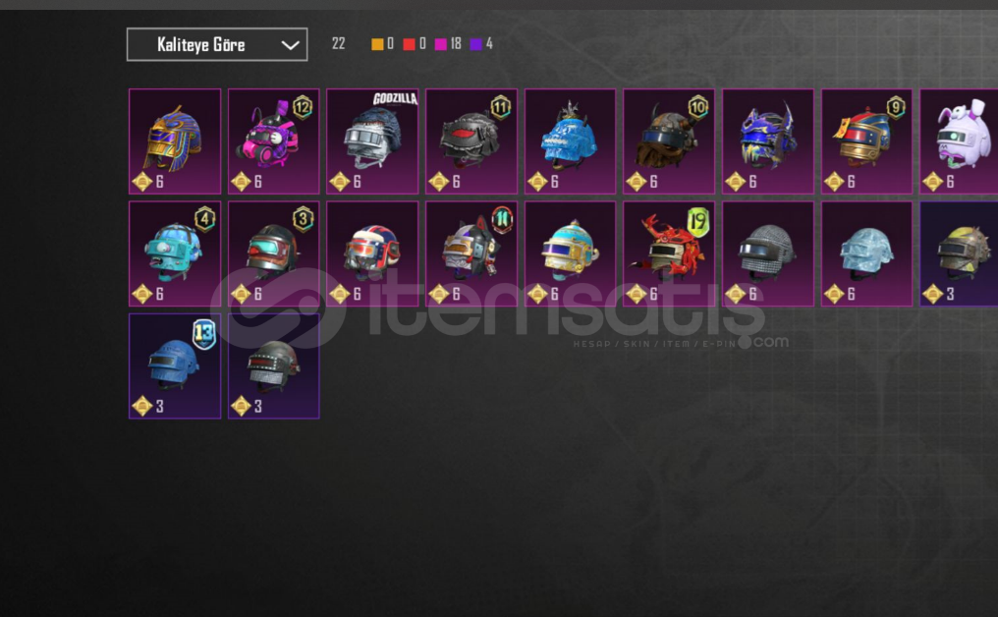Click the orange quality filter swatch
The image size is (998, 617).
pyautogui.click(x=377, y=44)
